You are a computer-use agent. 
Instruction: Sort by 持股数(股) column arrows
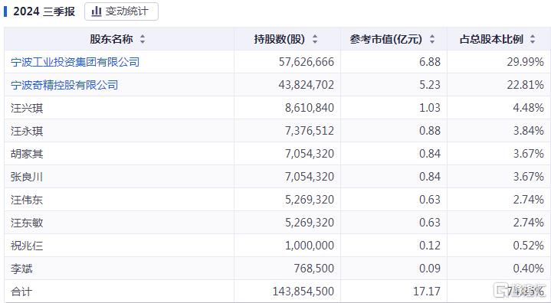click(x=315, y=39)
